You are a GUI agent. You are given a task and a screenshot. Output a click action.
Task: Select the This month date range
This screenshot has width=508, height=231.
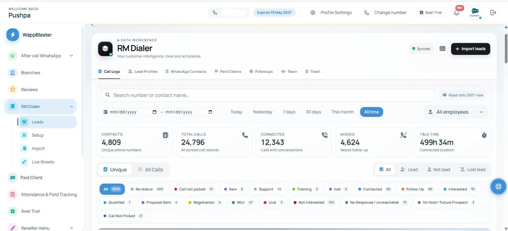point(342,112)
